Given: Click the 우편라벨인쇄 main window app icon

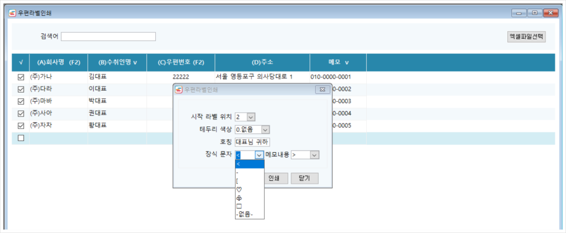Looking at the screenshot, I should click(x=13, y=13).
